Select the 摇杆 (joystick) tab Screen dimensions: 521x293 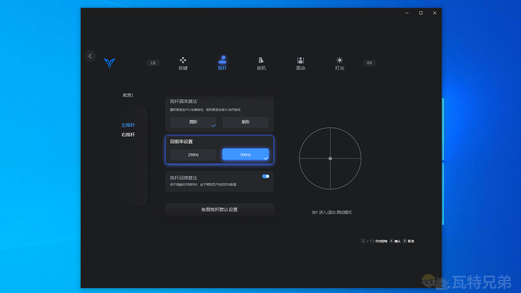pos(222,63)
